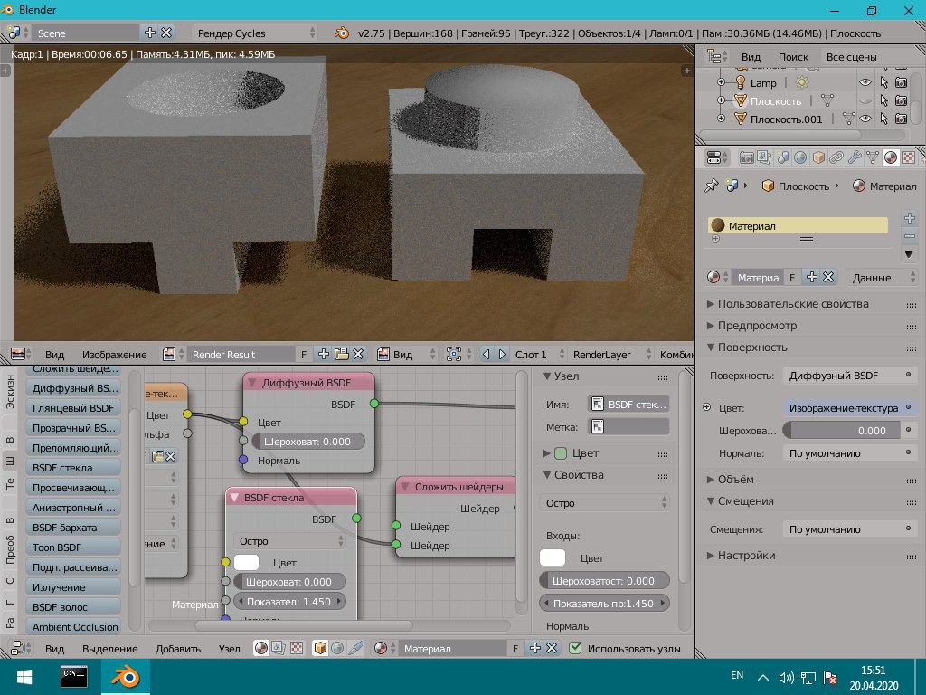The width and height of the screenshot is (926, 695).
Task: Open Добавить menu in node editor
Action: (x=178, y=648)
